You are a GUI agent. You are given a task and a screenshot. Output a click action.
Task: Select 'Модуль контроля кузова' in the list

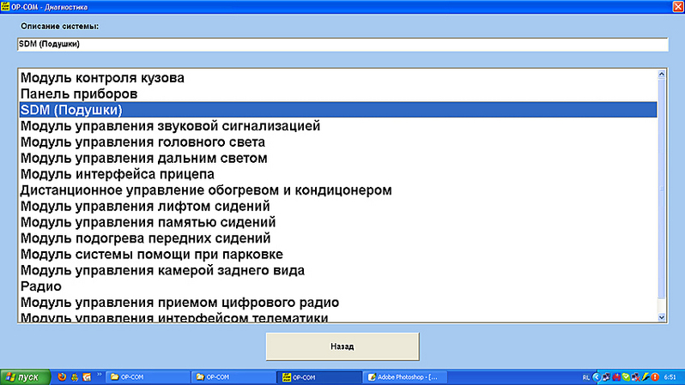tap(338, 78)
